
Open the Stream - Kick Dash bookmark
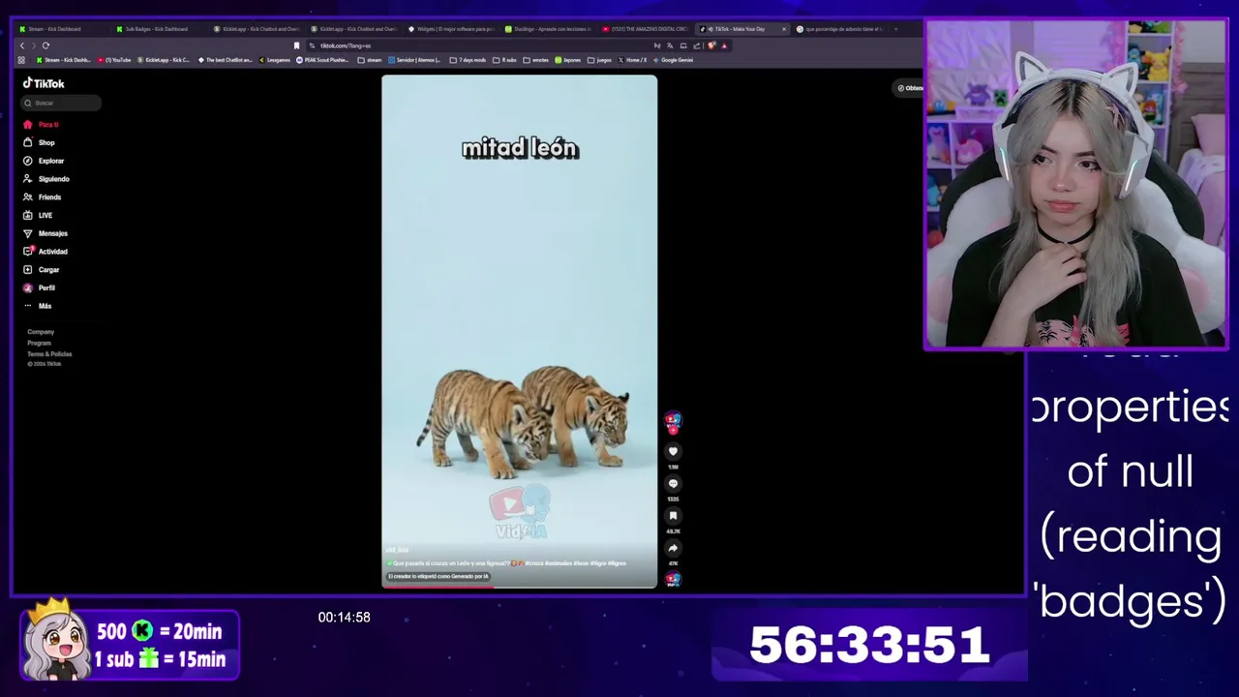tap(63, 60)
